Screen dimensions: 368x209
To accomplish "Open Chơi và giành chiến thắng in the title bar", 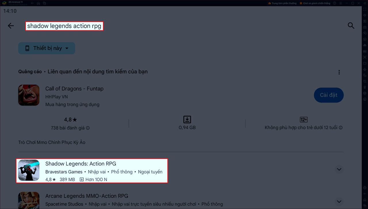I will [315, 3].
